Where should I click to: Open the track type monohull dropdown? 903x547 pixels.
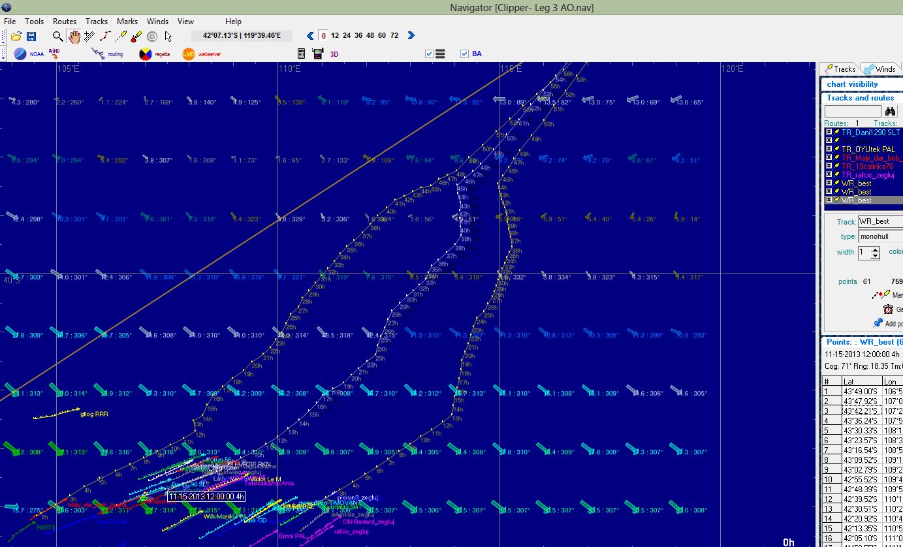point(880,236)
